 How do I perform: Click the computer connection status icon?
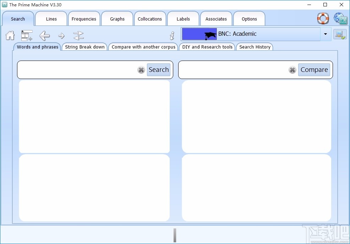340,34
